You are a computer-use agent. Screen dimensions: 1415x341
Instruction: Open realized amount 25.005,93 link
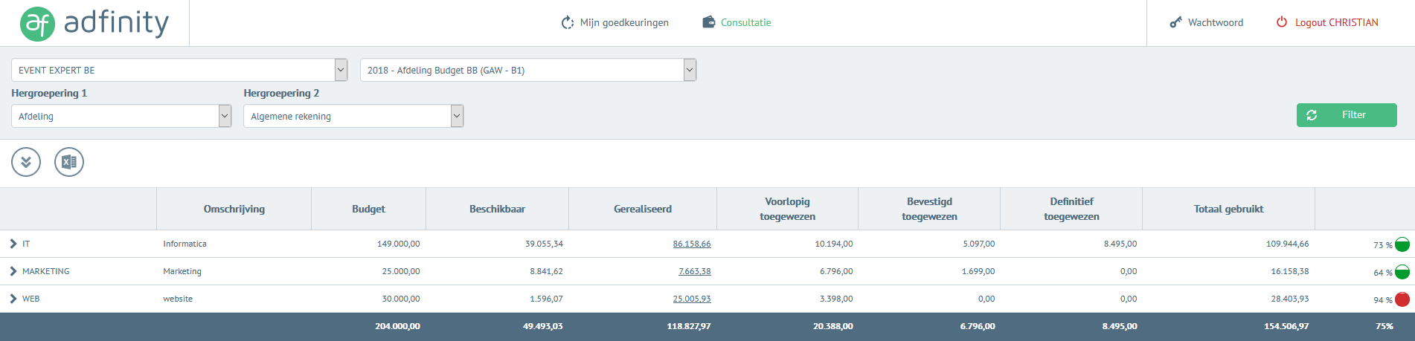click(x=691, y=299)
